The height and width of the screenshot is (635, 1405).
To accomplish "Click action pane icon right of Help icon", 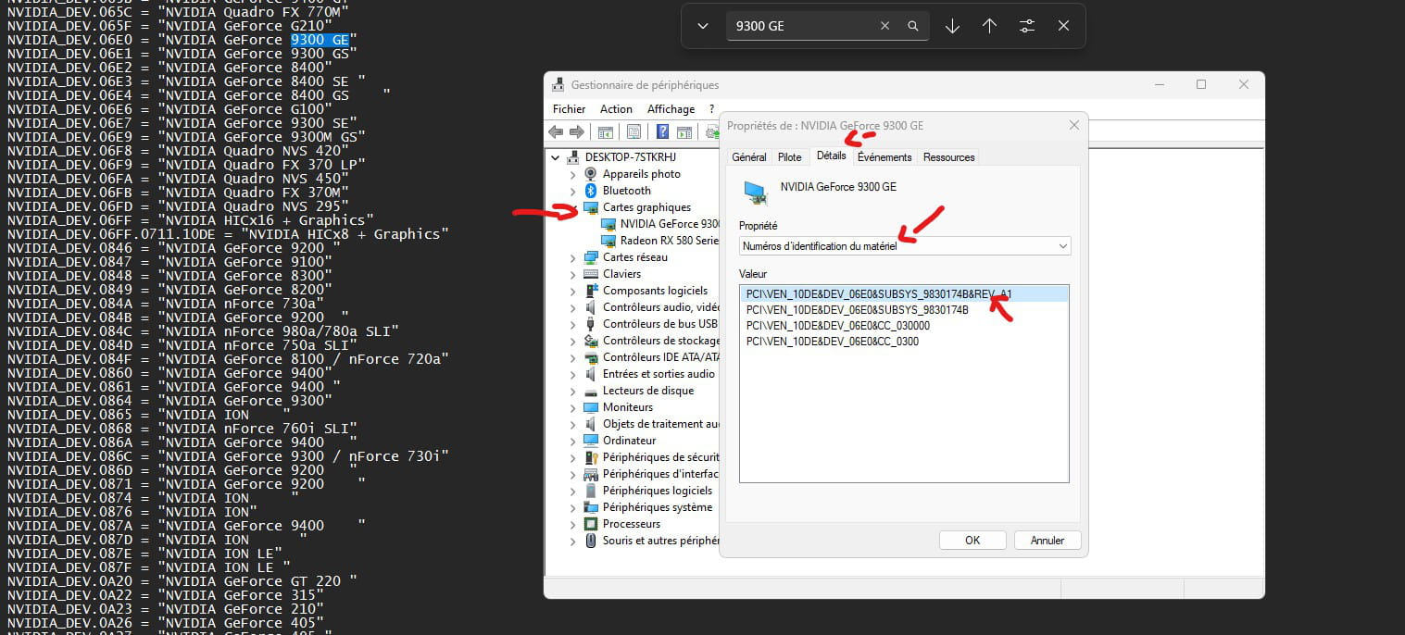I will (x=684, y=132).
